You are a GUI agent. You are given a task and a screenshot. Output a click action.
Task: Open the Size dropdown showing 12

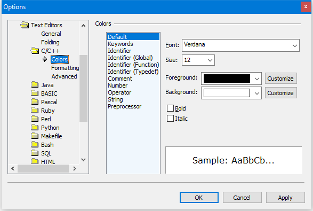tap(198, 60)
